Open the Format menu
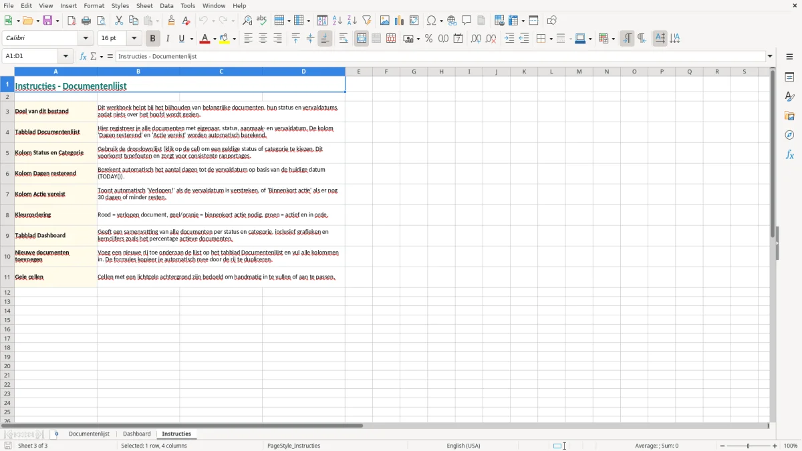The image size is (802, 451). tap(94, 5)
